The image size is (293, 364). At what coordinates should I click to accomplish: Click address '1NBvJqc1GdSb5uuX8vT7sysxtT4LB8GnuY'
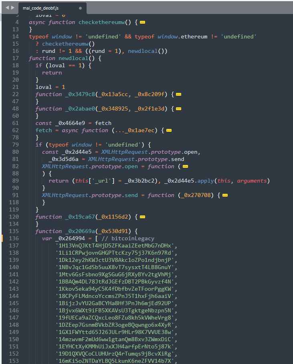(115, 267)
